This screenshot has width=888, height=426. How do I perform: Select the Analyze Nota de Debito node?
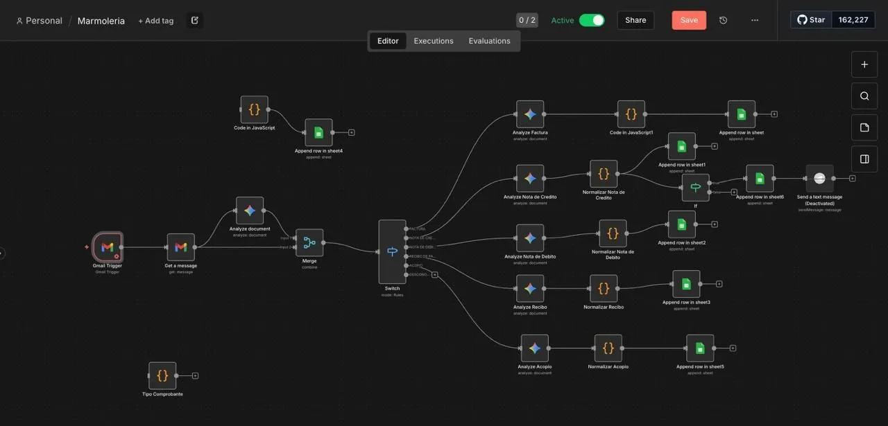530,238
